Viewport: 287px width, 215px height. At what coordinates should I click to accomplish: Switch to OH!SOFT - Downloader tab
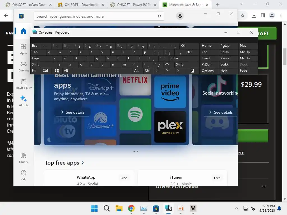coord(81,5)
